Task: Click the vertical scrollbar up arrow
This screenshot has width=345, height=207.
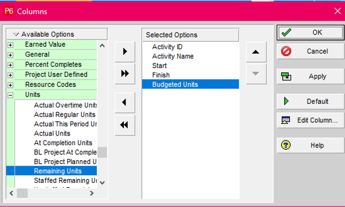Action: tap(102, 46)
